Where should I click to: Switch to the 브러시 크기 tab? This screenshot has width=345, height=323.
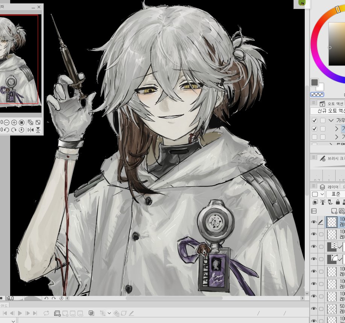(332, 158)
